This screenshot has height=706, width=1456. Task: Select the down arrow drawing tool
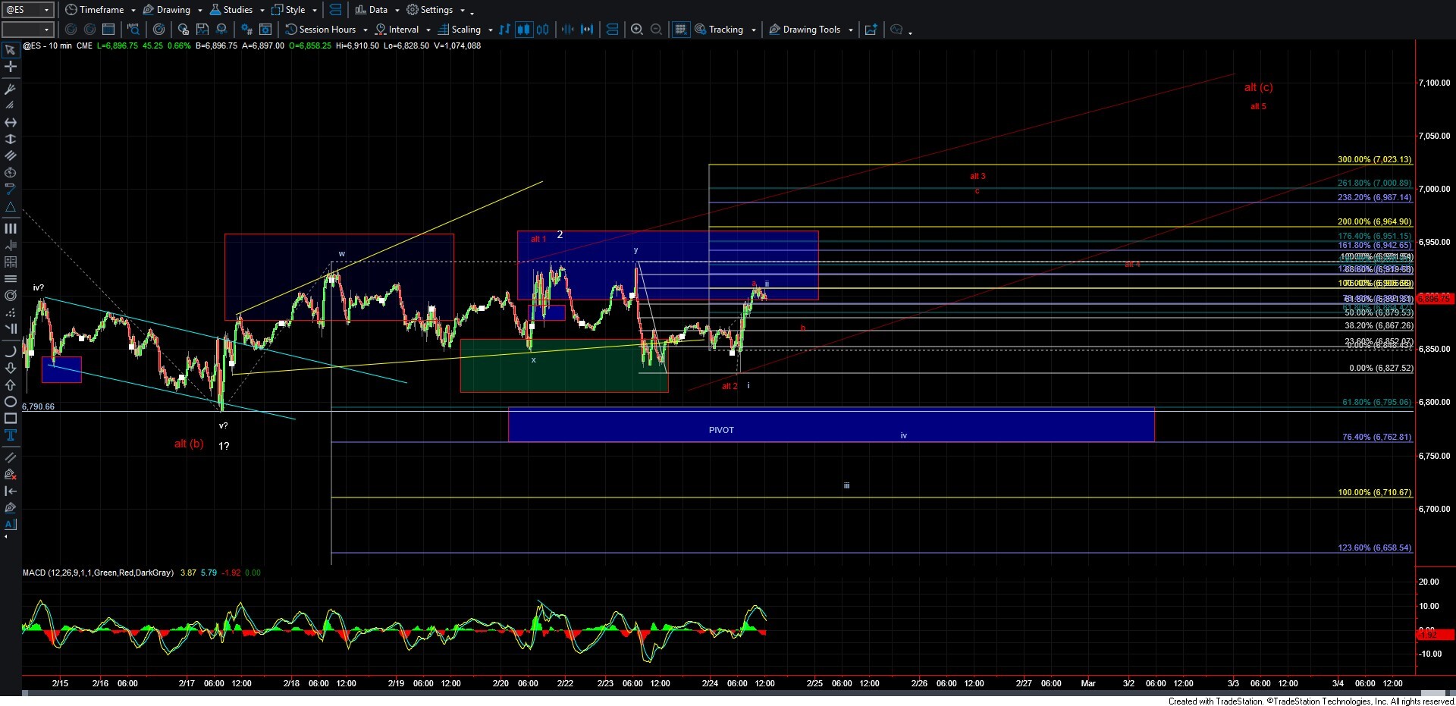click(x=11, y=369)
